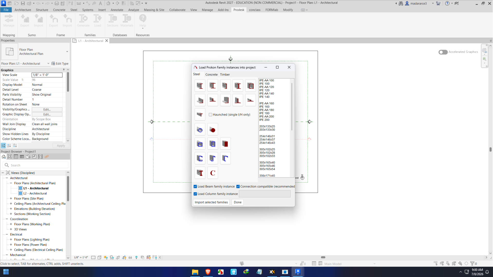
Task: Click the Properties panel vertical scrollbar thumb
Action: tap(68, 82)
